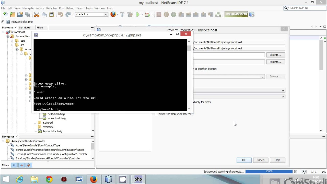Screen dimensions: 327x184
Task: Click the php console vertical scrollbar
Action: click(189, 75)
